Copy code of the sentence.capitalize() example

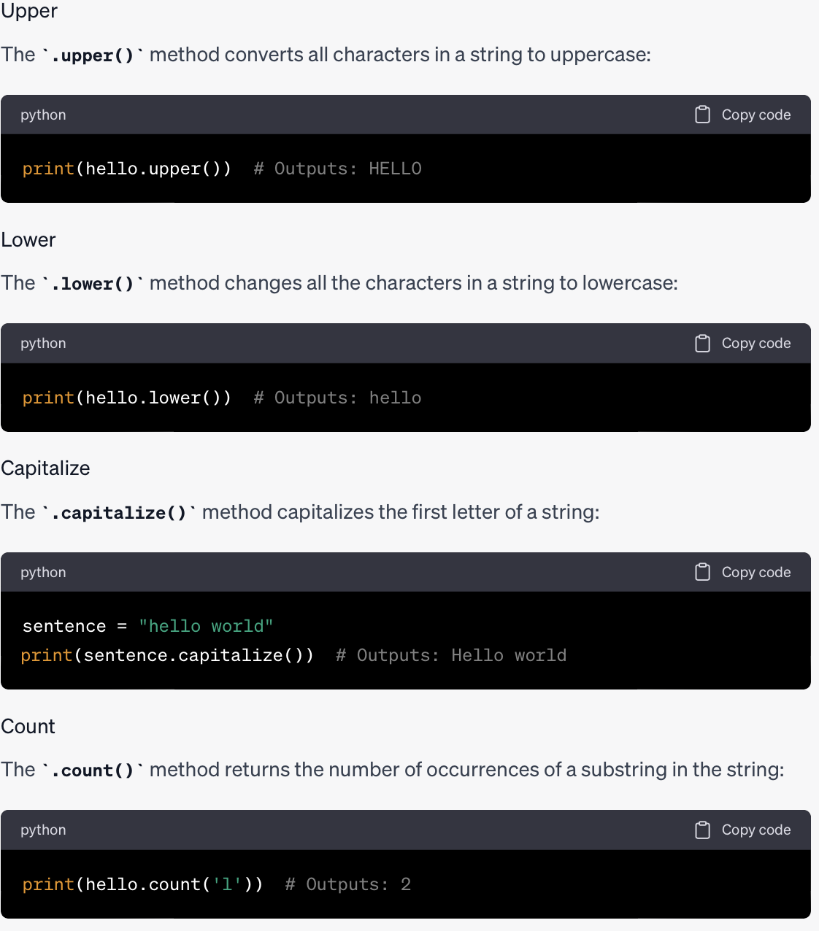pos(743,572)
